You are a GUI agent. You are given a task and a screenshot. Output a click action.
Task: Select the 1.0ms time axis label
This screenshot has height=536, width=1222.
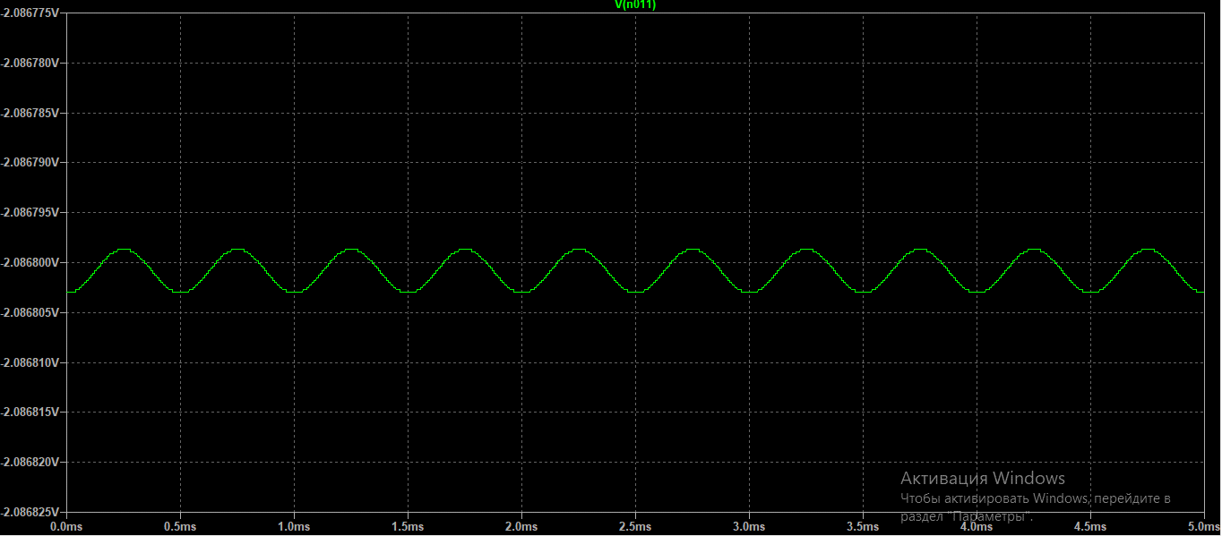coord(295,528)
